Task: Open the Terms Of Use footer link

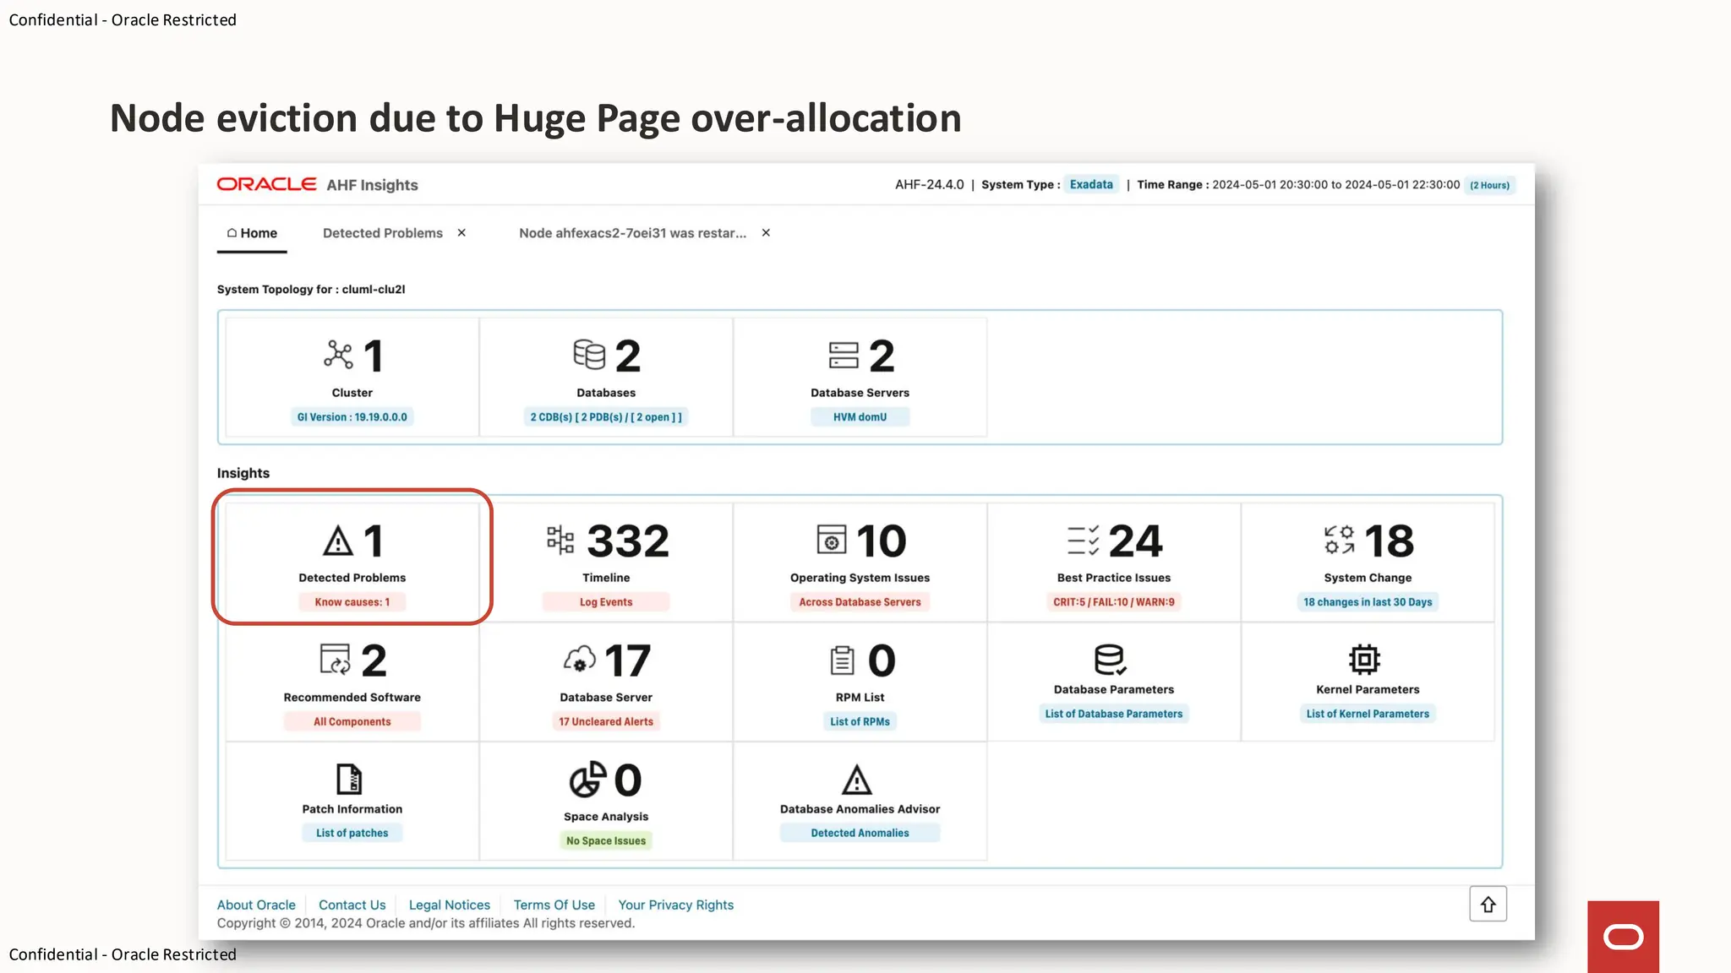Action: click(554, 905)
